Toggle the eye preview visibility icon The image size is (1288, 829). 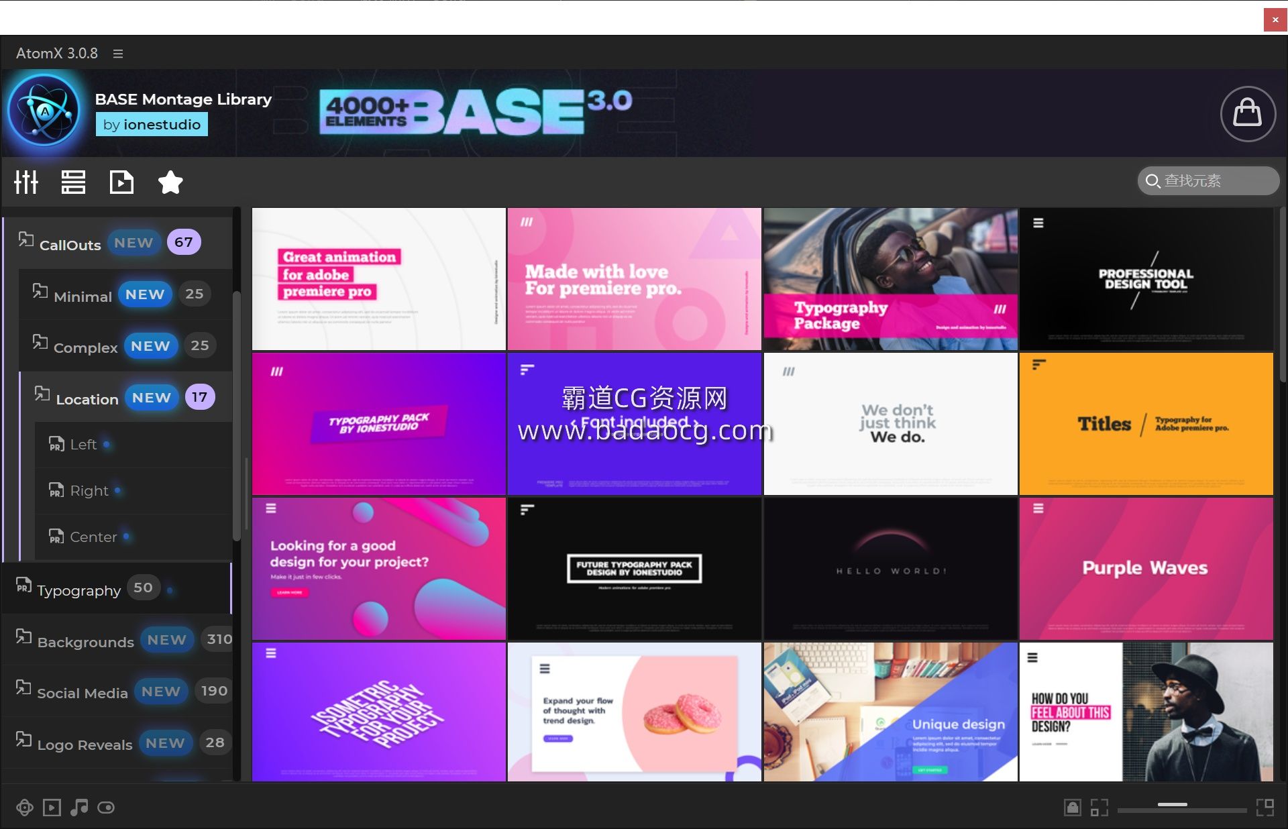pos(106,808)
